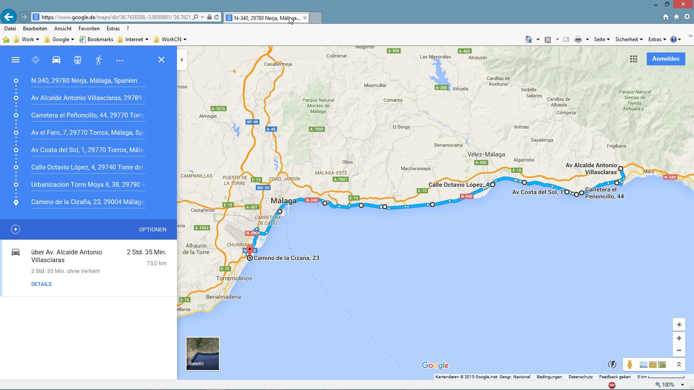
Task: Click the Anmelden sign-in button
Action: point(666,59)
